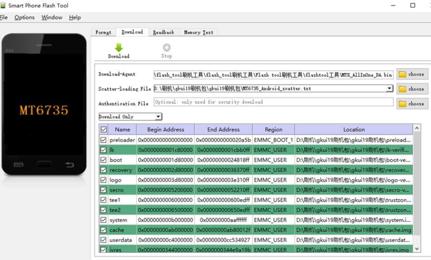Uncheck the tee2 partition checkbox
Image resolution: width=431 pixels, height=260 pixels.
click(x=103, y=210)
